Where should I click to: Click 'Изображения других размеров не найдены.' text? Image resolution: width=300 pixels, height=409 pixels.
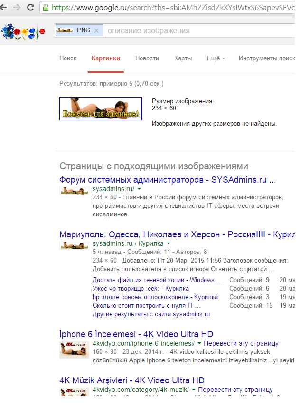pyautogui.click(x=215, y=123)
